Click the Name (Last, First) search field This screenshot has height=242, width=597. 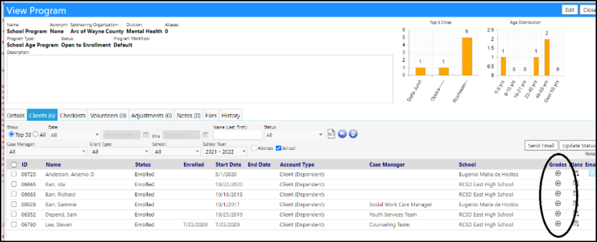point(237,135)
